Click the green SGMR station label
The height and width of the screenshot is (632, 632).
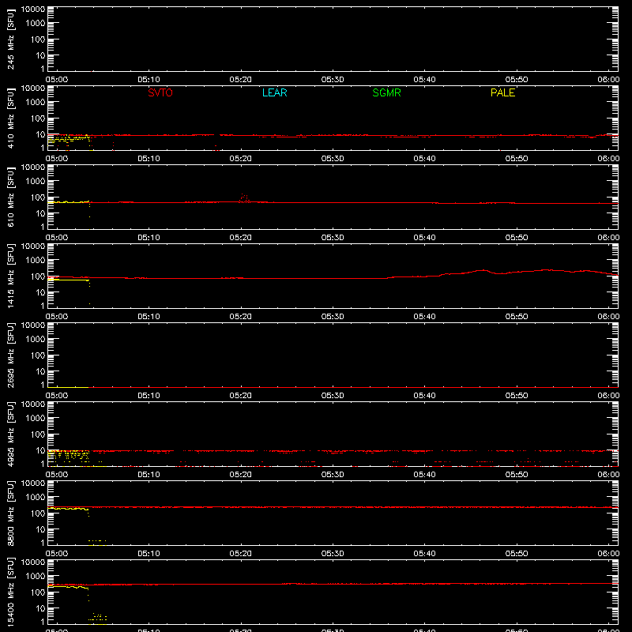click(386, 92)
